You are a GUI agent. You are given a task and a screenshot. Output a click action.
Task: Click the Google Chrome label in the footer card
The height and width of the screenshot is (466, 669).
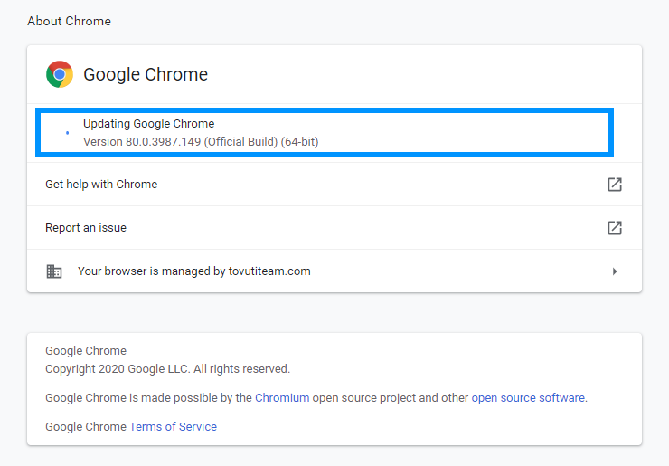point(86,351)
